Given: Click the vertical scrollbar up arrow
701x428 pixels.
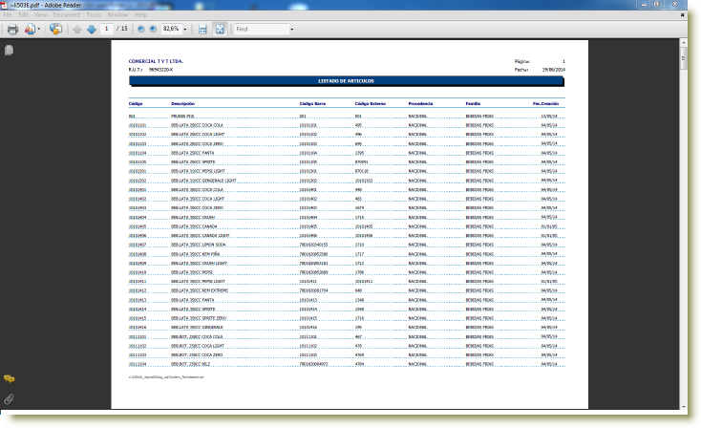Looking at the screenshot, I should (x=683, y=42).
